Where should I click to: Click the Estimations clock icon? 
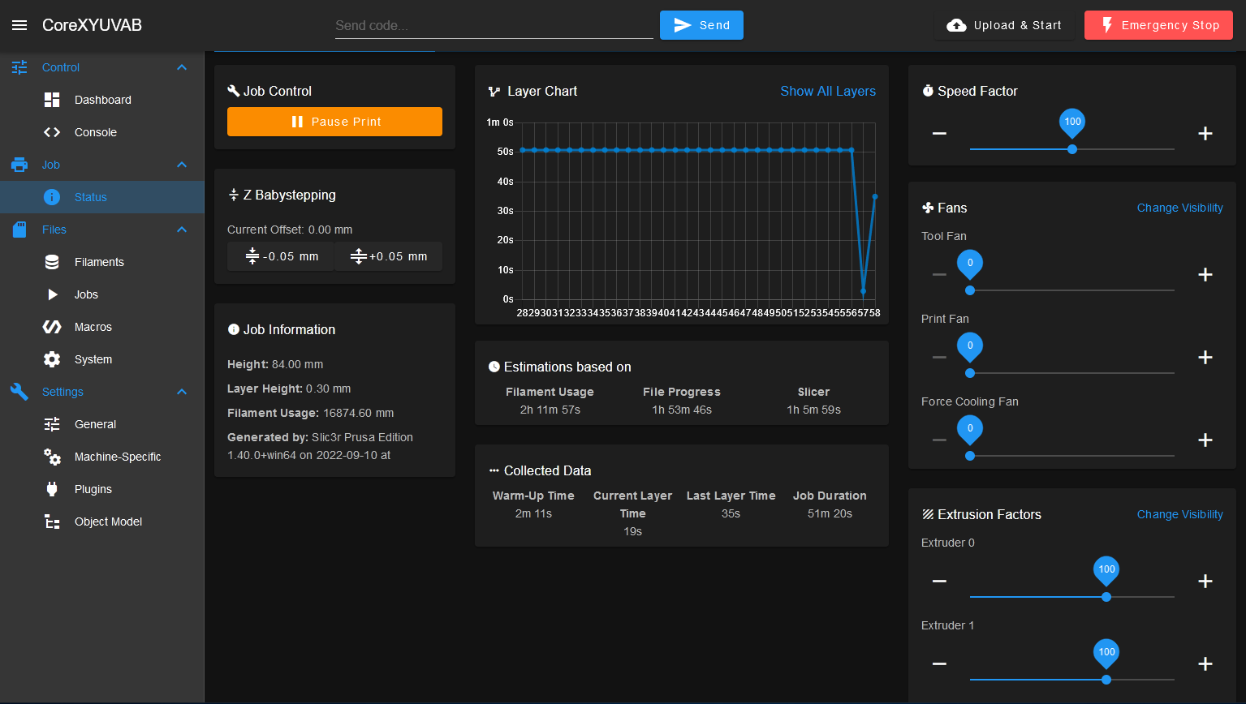click(494, 367)
